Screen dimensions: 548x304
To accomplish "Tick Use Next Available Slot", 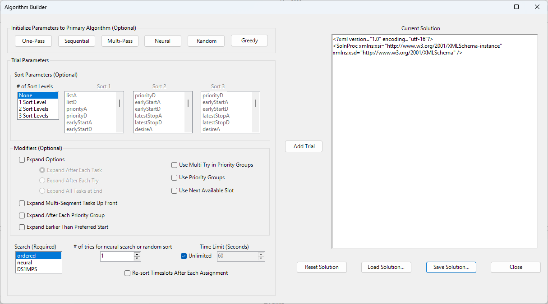I will (175, 191).
